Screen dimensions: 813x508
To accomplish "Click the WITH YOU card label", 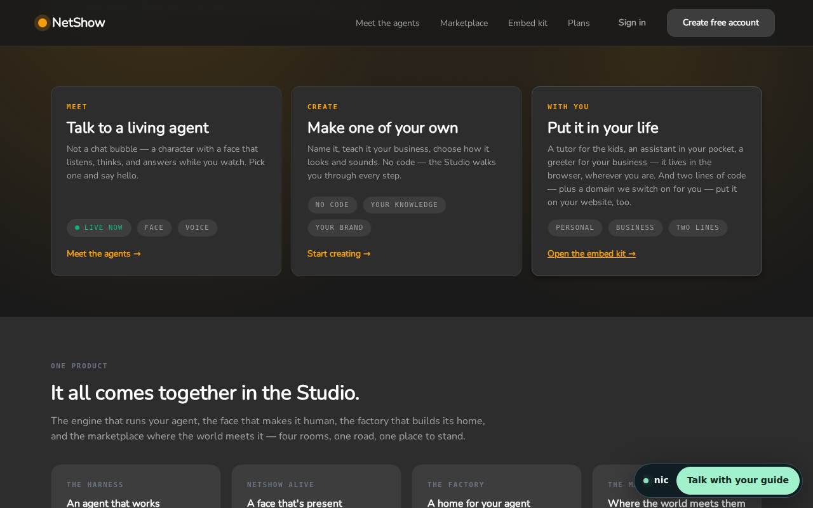I will coord(568,107).
